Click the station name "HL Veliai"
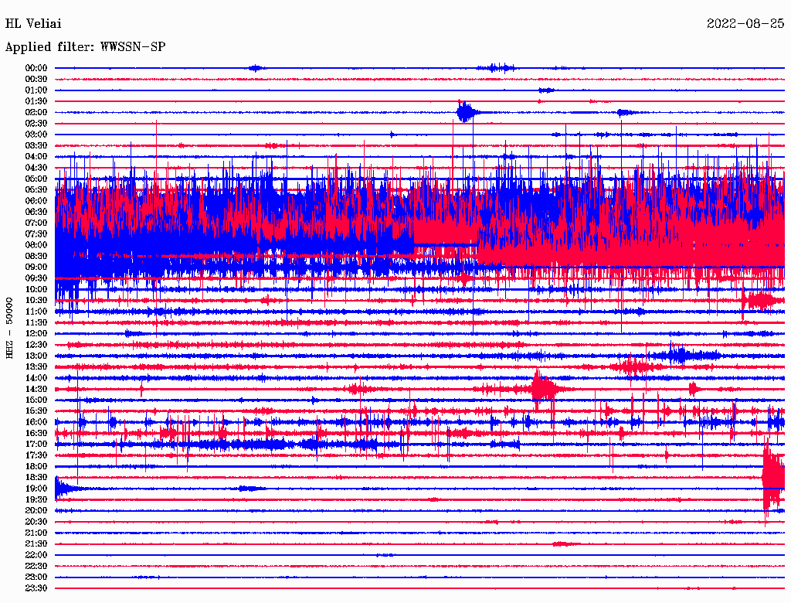This screenshot has height=603, width=791. click(33, 23)
